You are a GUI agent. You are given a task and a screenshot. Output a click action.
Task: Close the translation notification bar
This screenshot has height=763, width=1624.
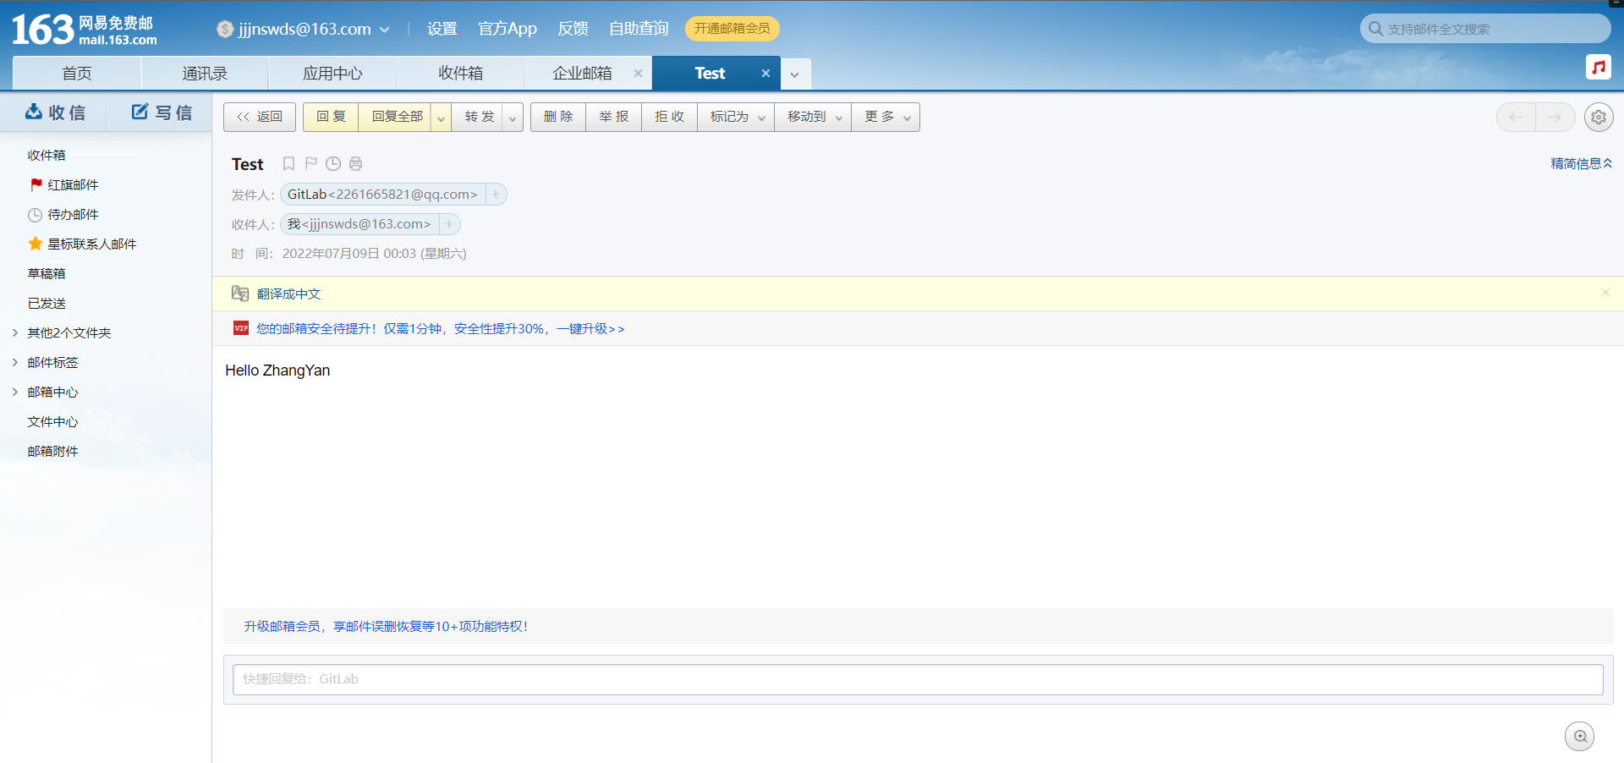click(1605, 293)
